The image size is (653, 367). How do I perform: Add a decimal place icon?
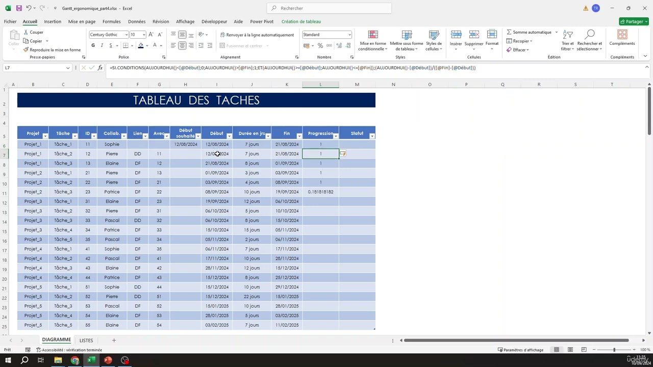click(x=338, y=46)
